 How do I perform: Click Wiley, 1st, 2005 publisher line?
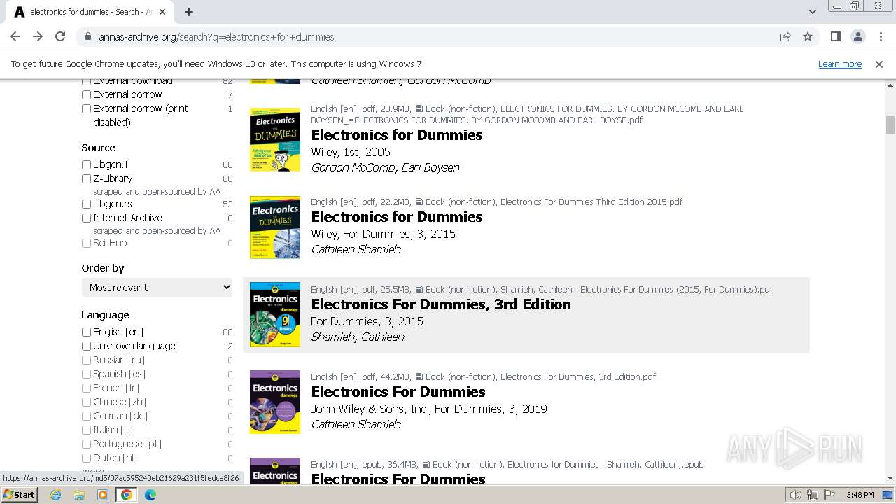351,152
